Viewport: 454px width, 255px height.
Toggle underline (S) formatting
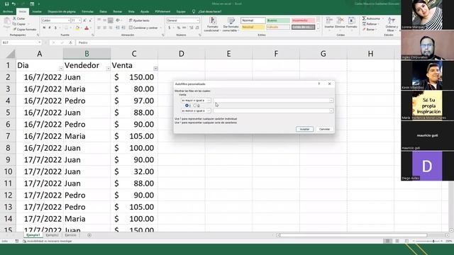point(55,28)
